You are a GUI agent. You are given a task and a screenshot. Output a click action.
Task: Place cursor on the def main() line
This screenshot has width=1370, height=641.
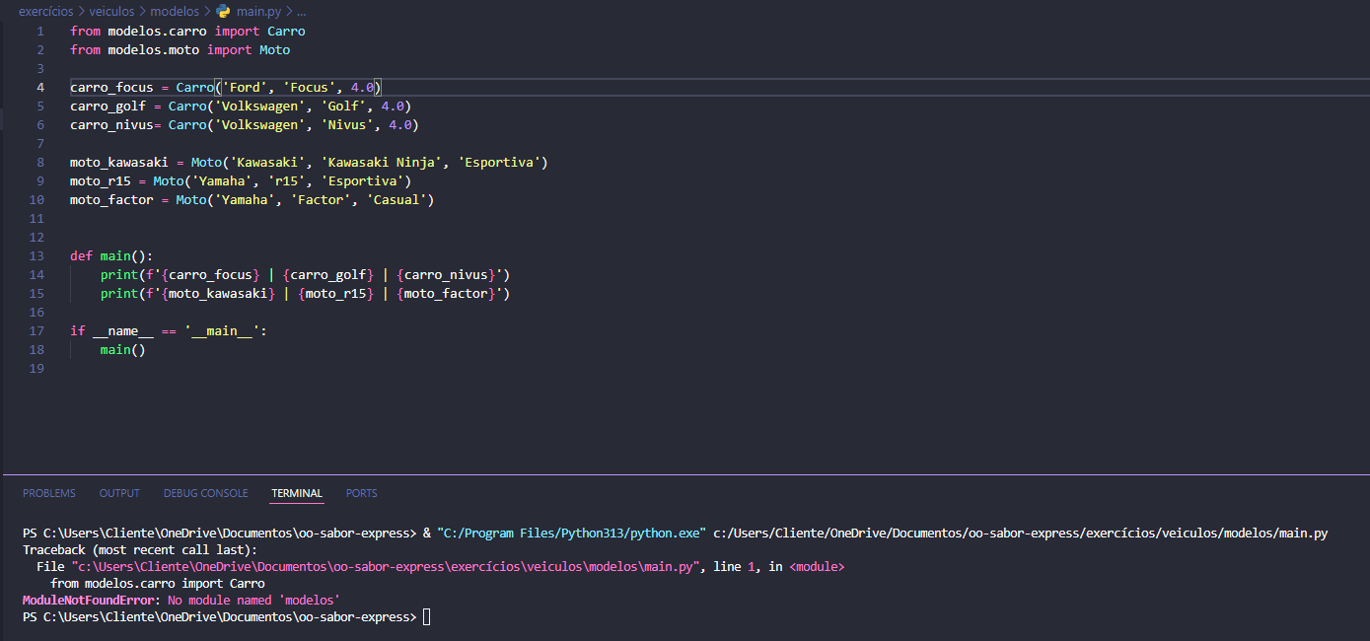[x=110, y=256]
